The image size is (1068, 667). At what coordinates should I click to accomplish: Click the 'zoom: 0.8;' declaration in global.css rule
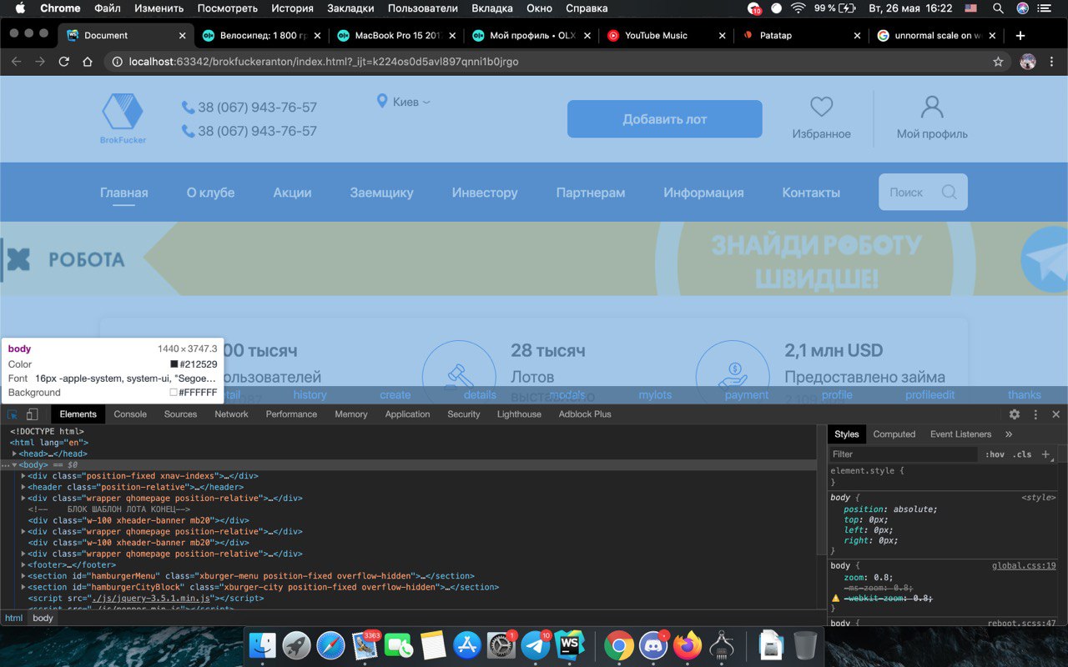(868, 577)
